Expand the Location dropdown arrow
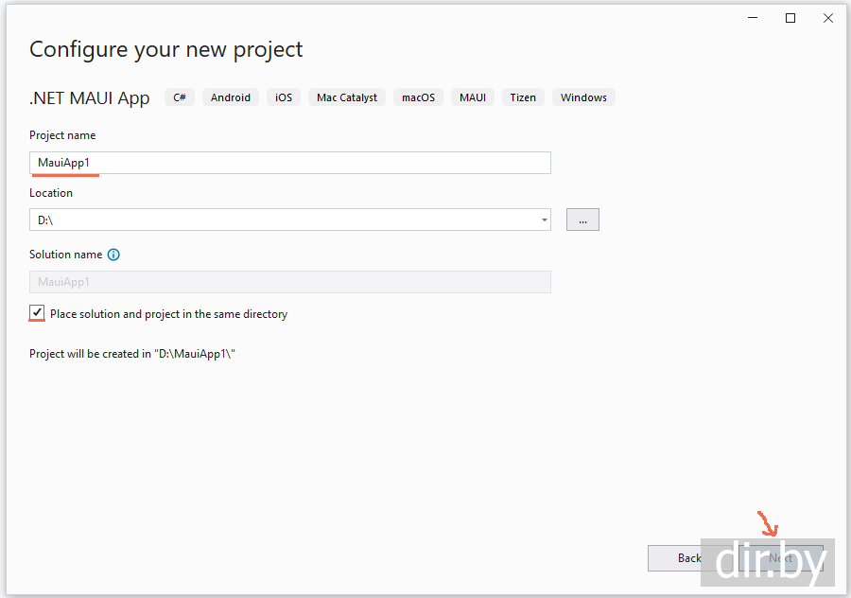Viewport: 851px width, 598px height. [x=545, y=220]
